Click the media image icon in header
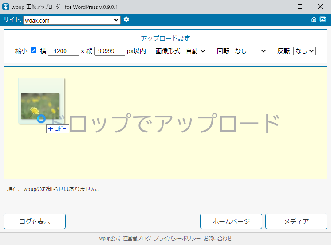Screen dimensions: 331x245 click(323, 19)
